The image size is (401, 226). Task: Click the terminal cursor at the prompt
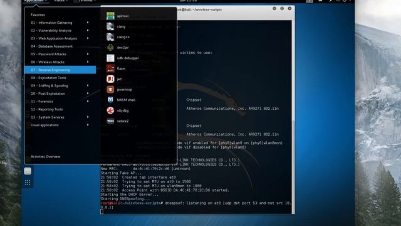click(102, 212)
